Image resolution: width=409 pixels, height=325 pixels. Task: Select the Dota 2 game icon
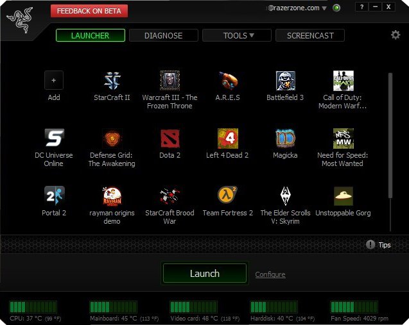pyautogui.click(x=170, y=138)
